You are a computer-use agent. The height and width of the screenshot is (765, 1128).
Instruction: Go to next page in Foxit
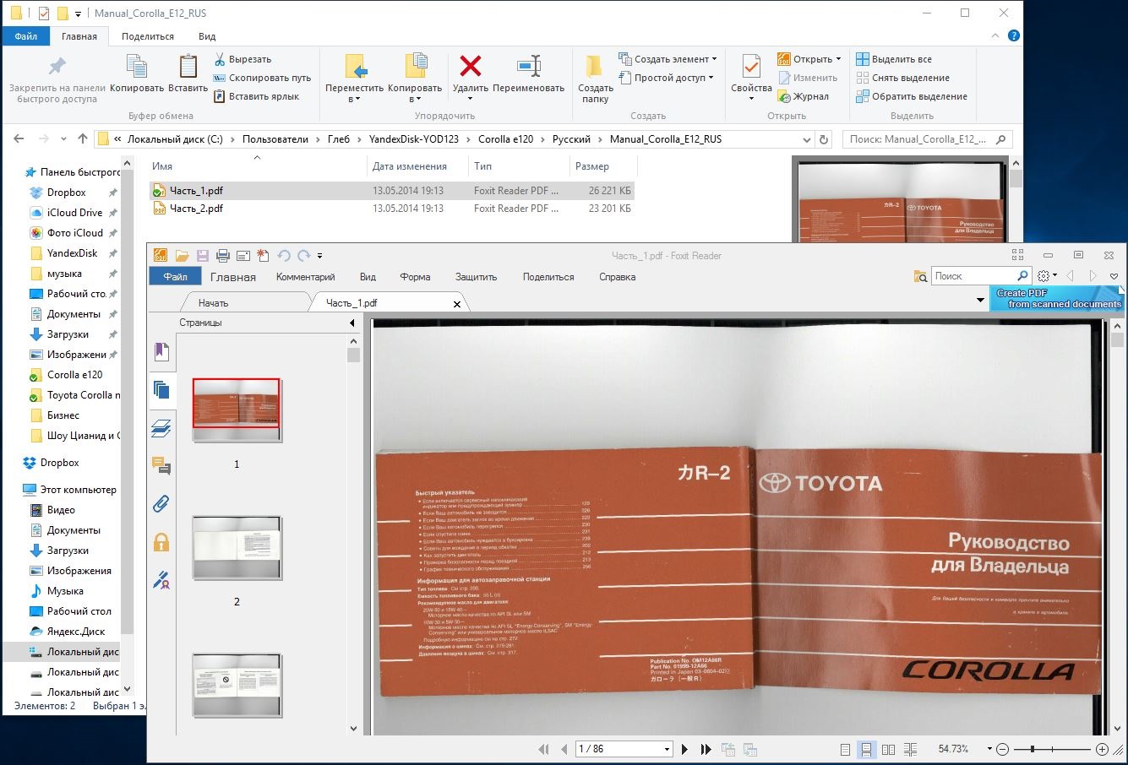pos(685,749)
